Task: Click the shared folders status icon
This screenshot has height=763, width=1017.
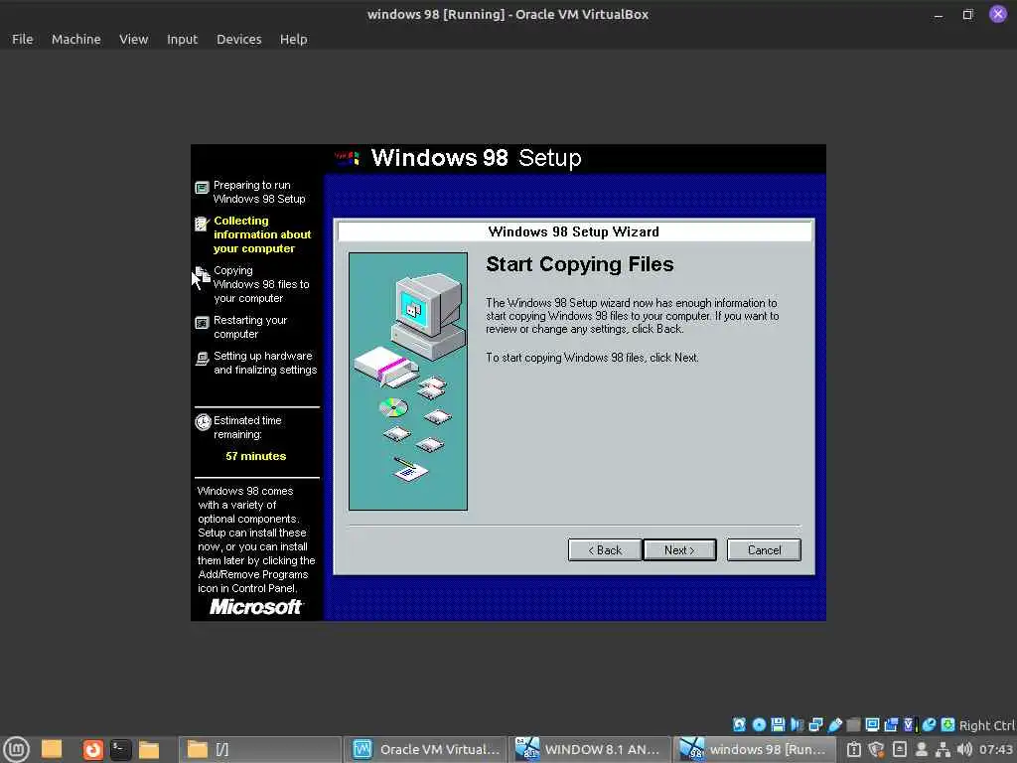Action: [853, 724]
